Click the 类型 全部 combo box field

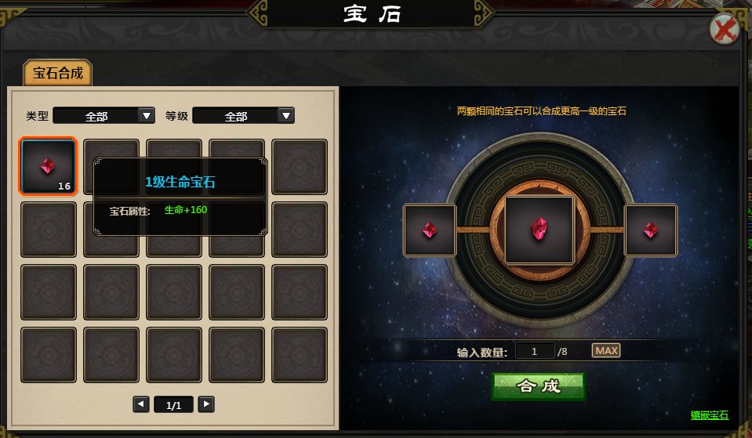(104, 115)
